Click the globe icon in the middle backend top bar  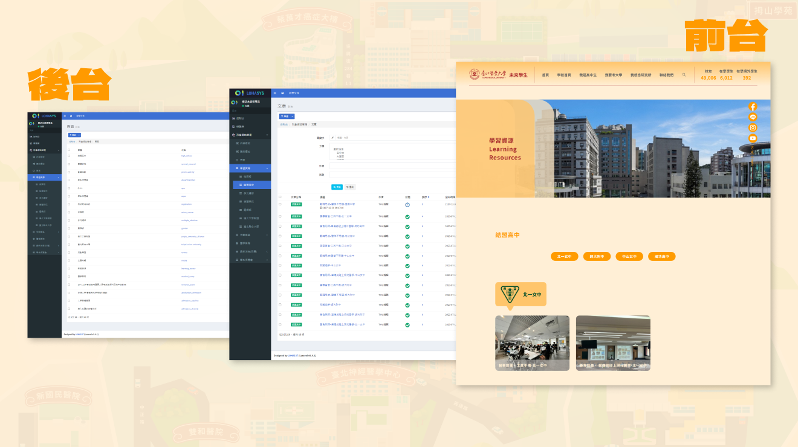tap(282, 93)
